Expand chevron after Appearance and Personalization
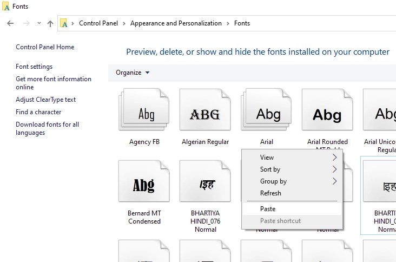Viewport: 396px width, 262px height. tap(228, 23)
